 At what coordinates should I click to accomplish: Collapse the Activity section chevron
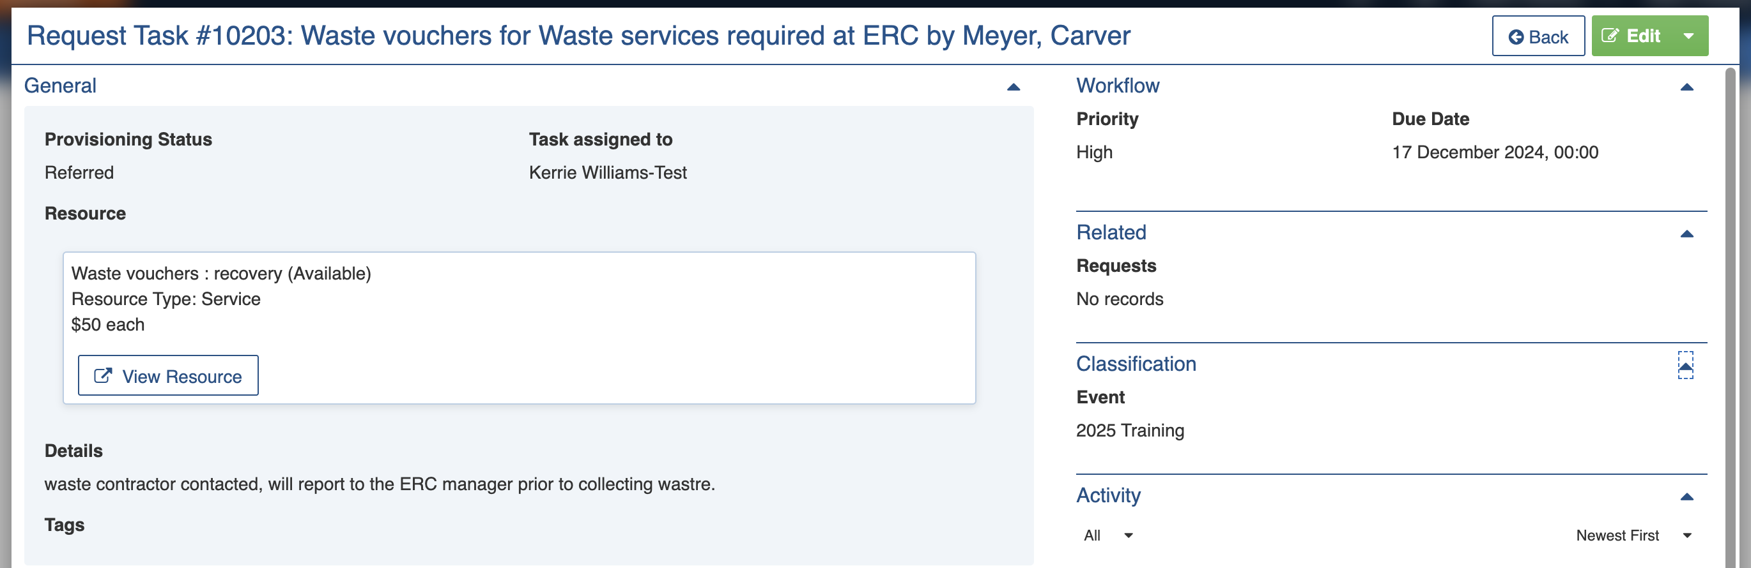[x=1686, y=497]
